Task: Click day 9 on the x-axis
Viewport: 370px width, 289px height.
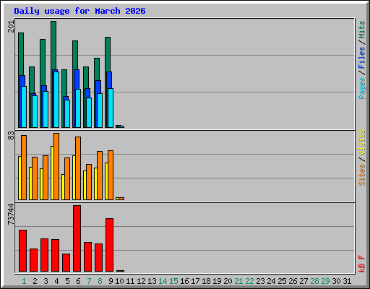Action: [111, 281]
